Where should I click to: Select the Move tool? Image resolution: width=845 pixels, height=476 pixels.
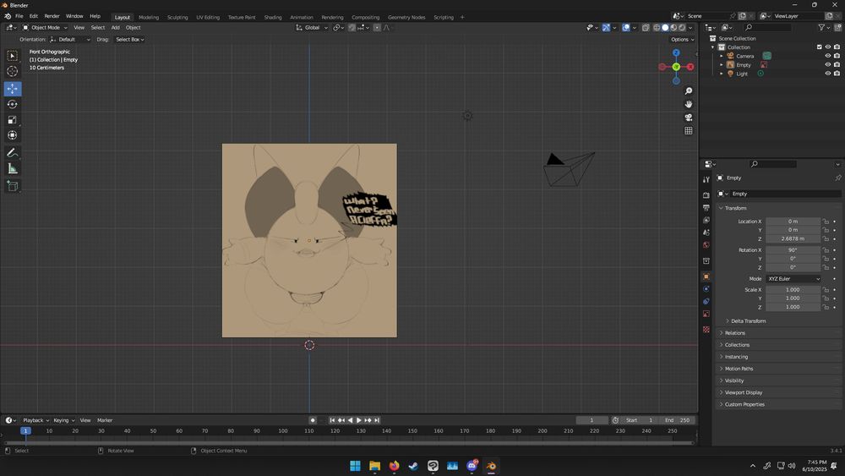coord(13,89)
